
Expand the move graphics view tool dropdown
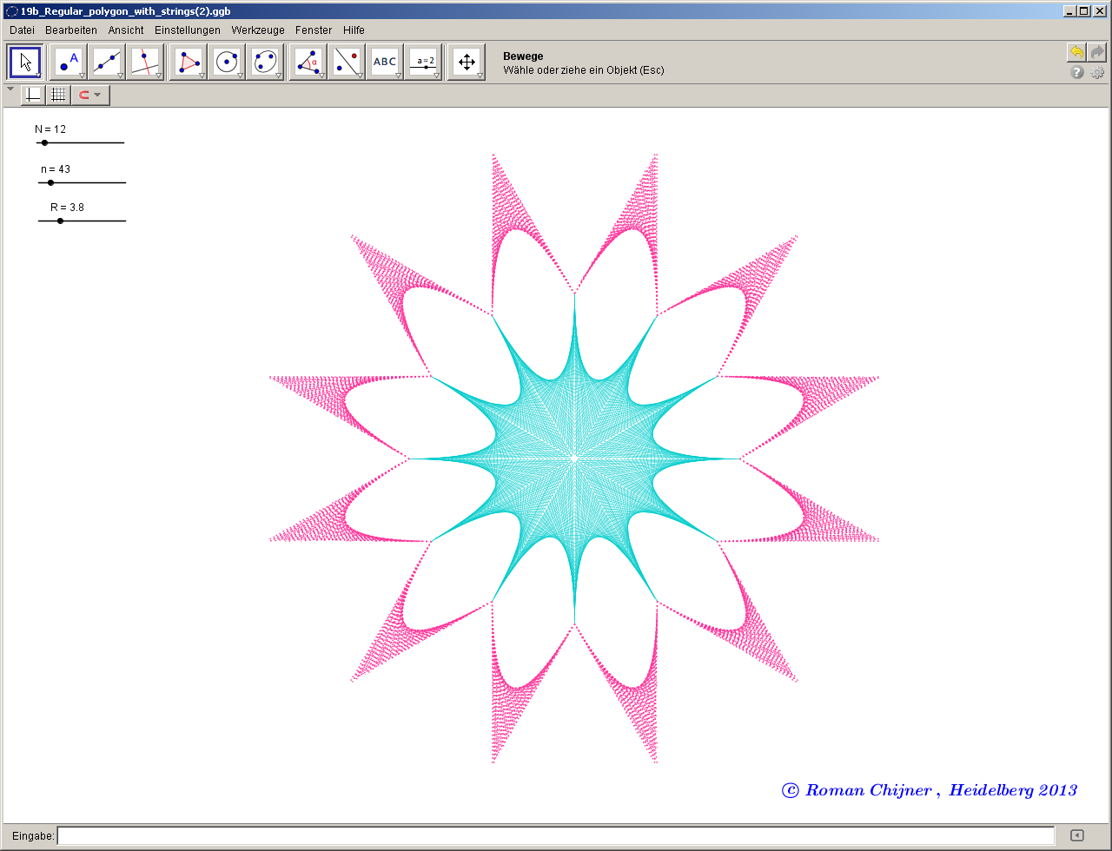479,76
